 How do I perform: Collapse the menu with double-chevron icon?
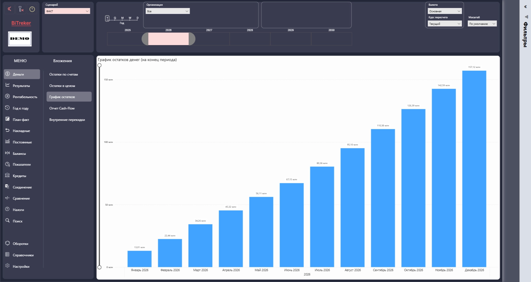[9, 9]
